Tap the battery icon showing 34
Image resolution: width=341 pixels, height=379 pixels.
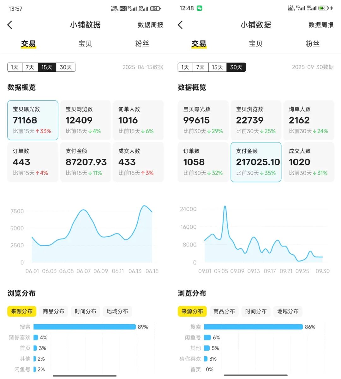(155, 9)
